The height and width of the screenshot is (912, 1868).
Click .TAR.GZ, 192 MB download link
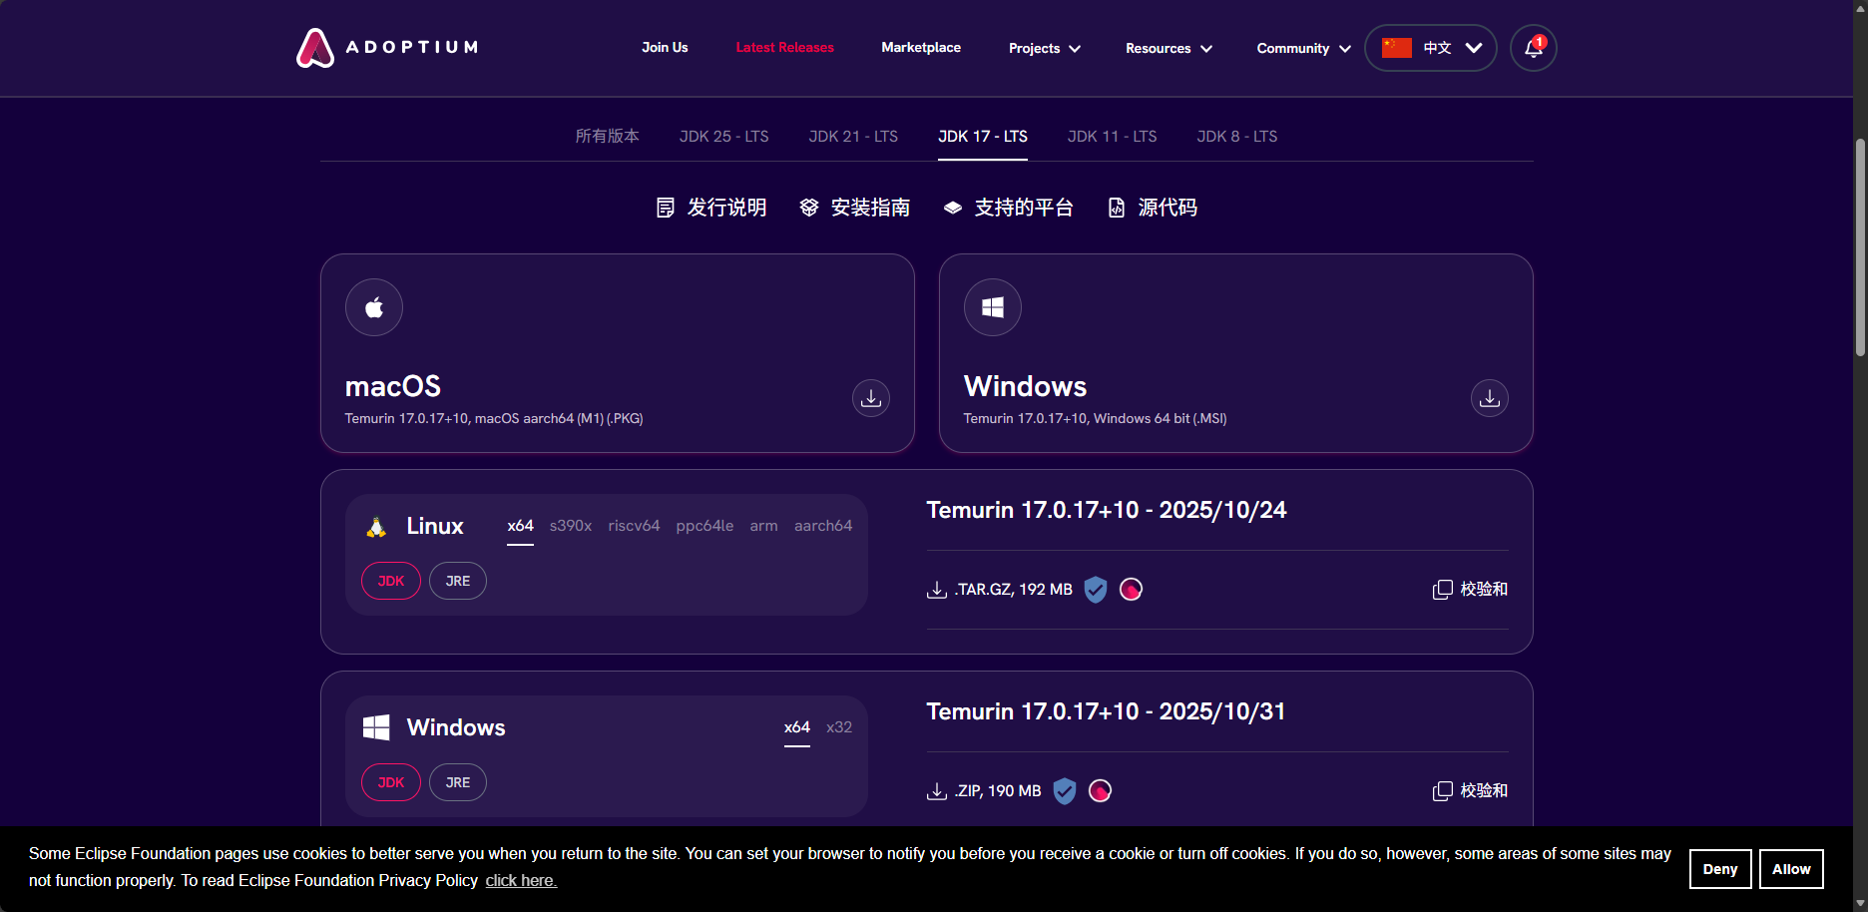[1000, 590]
